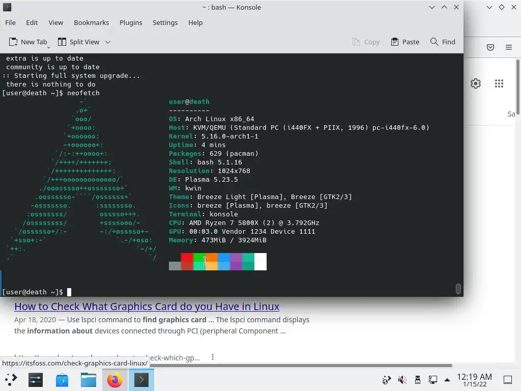The width and height of the screenshot is (521, 391).
Task: Click the Paste toolbar button
Action: pos(405,42)
